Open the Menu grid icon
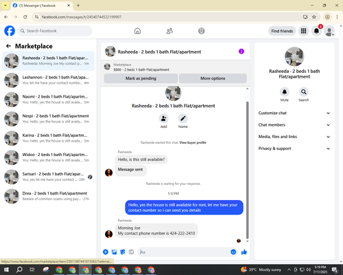The width and height of the screenshot is (343, 275). [x=303, y=31]
